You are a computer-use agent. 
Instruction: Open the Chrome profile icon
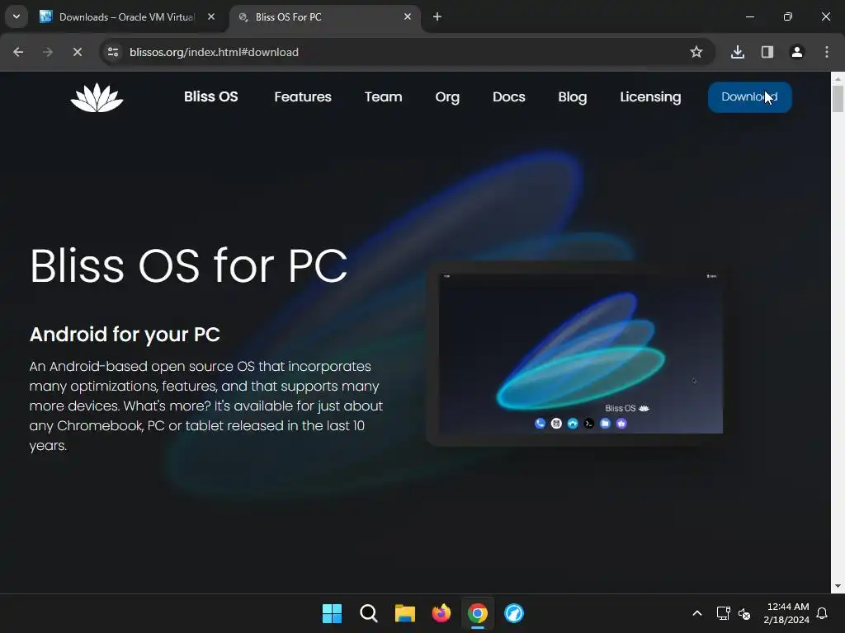[x=797, y=52]
